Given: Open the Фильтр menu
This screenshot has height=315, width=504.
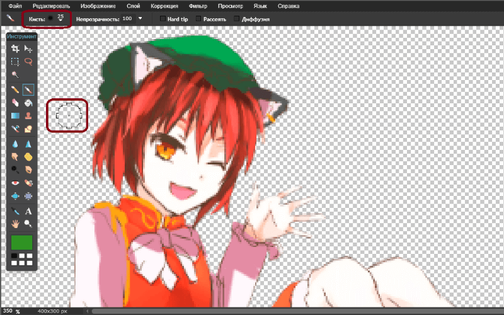Looking at the screenshot, I should (x=198, y=5).
